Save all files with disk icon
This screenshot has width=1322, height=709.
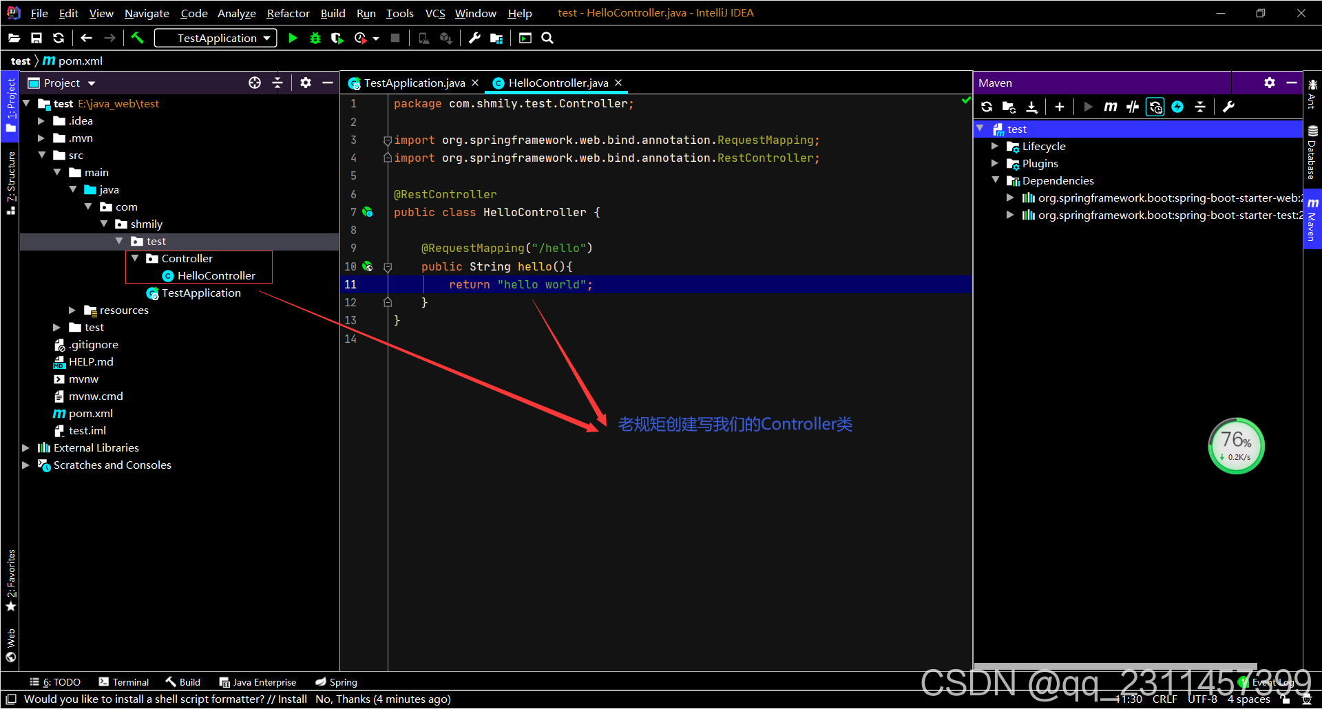36,39
